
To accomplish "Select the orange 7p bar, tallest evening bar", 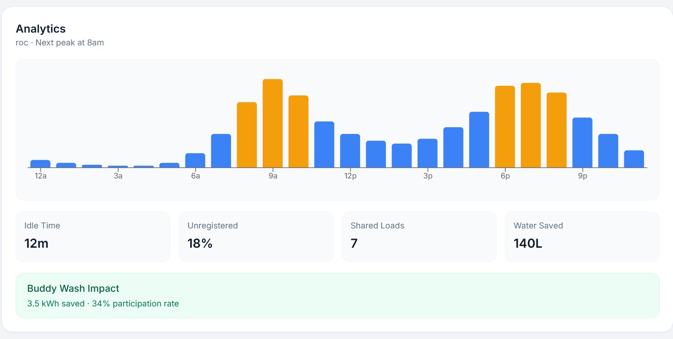I will [531, 125].
